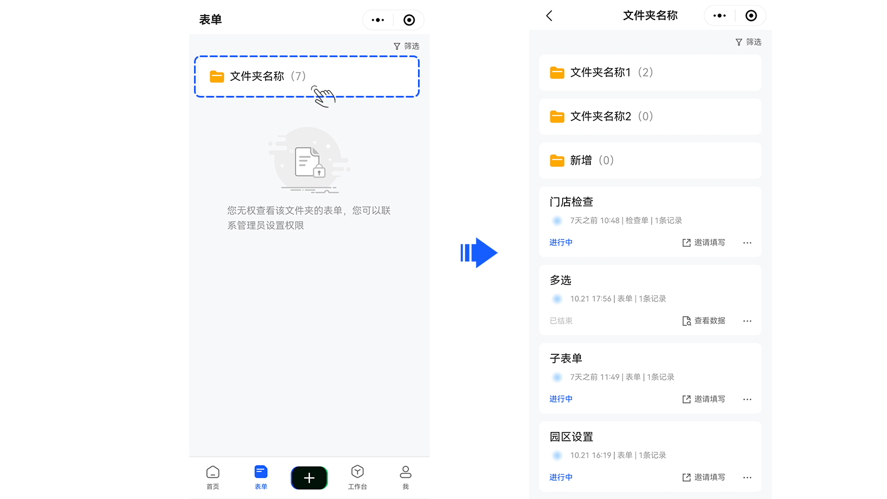Open the 筛选 filter on the right screen
This screenshot has height=499, width=887.
click(748, 42)
